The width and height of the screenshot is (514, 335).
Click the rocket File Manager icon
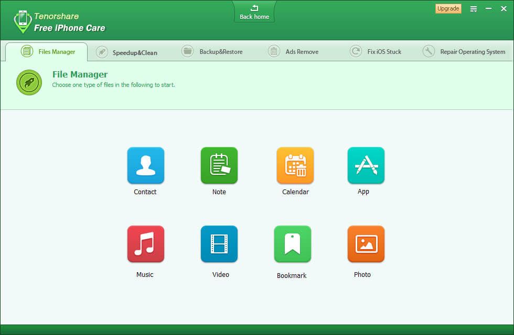(29, 82)
